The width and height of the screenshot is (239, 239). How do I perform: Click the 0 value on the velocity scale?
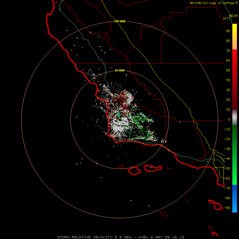click(229, 119)
